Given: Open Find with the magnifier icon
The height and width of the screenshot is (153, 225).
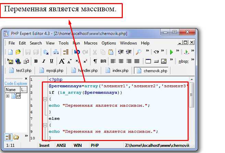Looking at the screenshot, I should [x=139, y=52].
